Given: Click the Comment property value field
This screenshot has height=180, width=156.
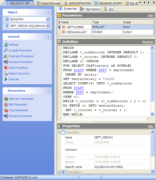Looking at the screenshot, I should (x=122, y=150).
